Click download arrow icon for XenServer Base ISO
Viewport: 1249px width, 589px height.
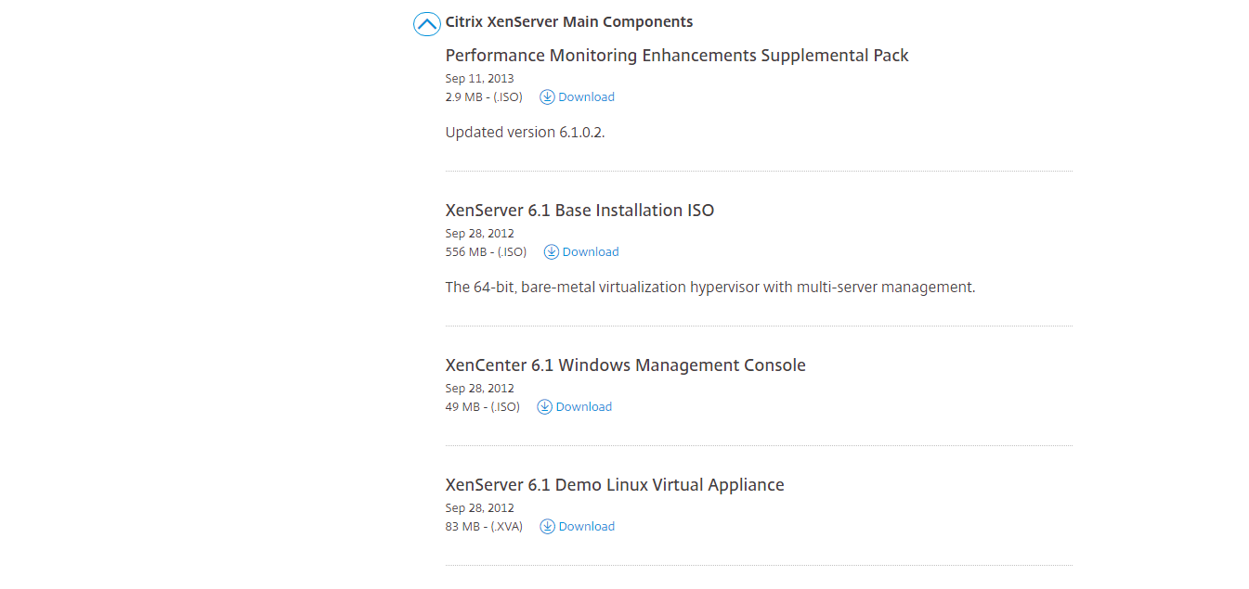click(551, 252)
